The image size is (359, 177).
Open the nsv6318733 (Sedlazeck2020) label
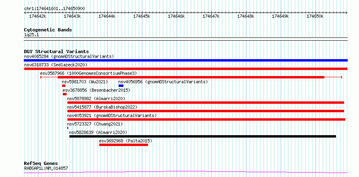click(56, 65)
